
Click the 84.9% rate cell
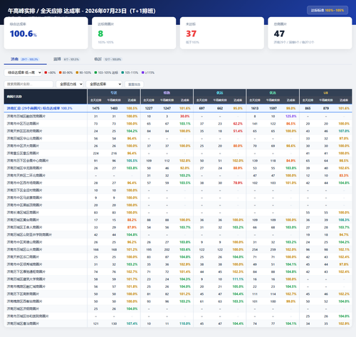tap(291, 161)
